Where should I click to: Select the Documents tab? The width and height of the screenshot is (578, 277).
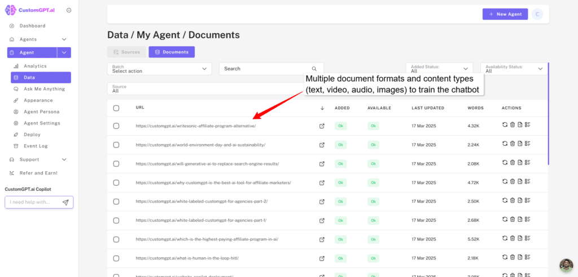172,52
